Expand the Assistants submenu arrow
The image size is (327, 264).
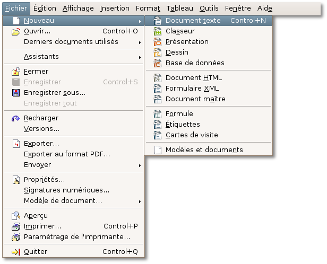pyautogui.click(x=140, y=57)
